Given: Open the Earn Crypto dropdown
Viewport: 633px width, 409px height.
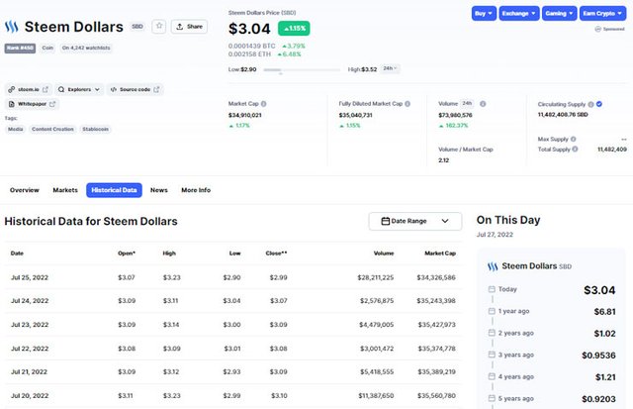Looking at the screenshot, I should (x=602, y=13).
